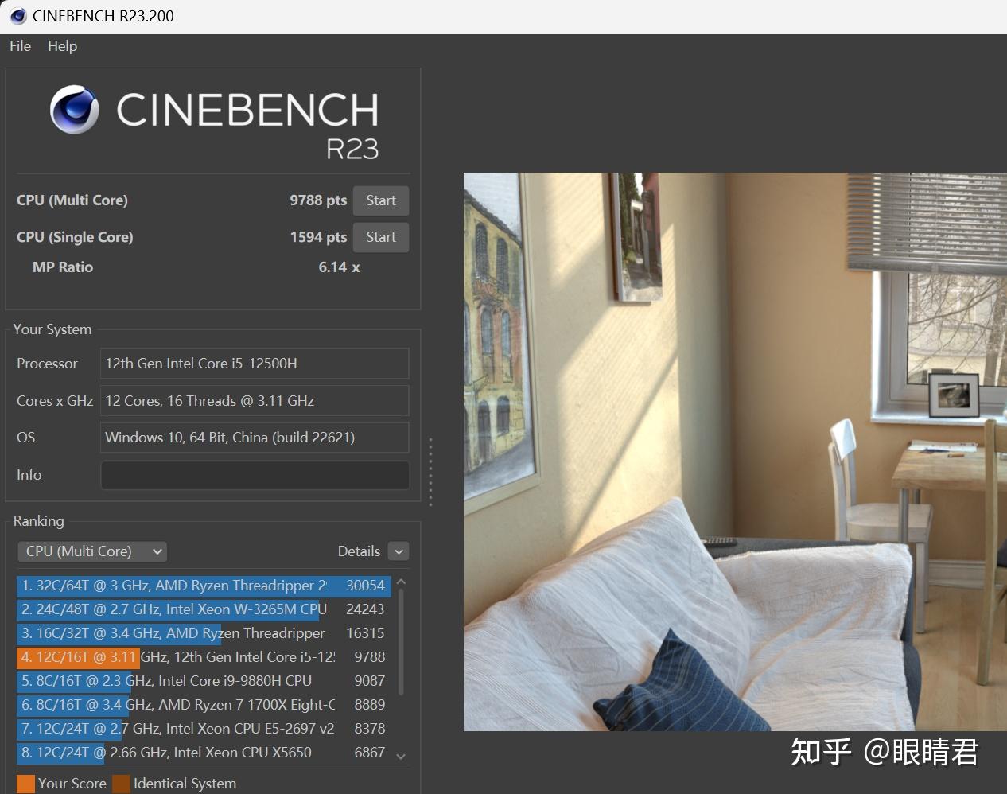The height and width of the screenshot is (794, 1007).
Task: Expand the Details dropdown arrow
Action: click(399, 551)
